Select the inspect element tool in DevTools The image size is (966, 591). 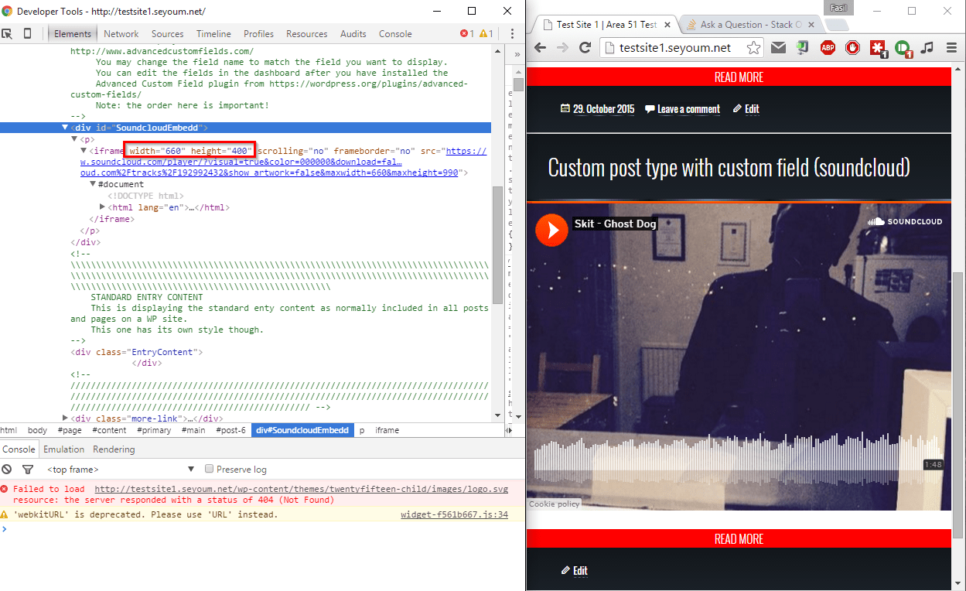click(9, 33)
